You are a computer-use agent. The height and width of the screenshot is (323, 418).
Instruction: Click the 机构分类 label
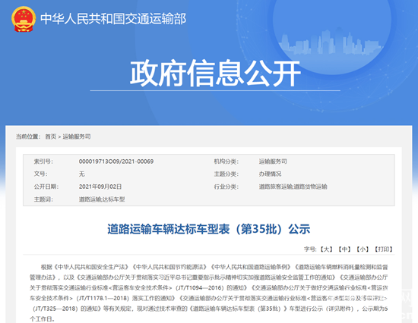(x=226, y=161)
